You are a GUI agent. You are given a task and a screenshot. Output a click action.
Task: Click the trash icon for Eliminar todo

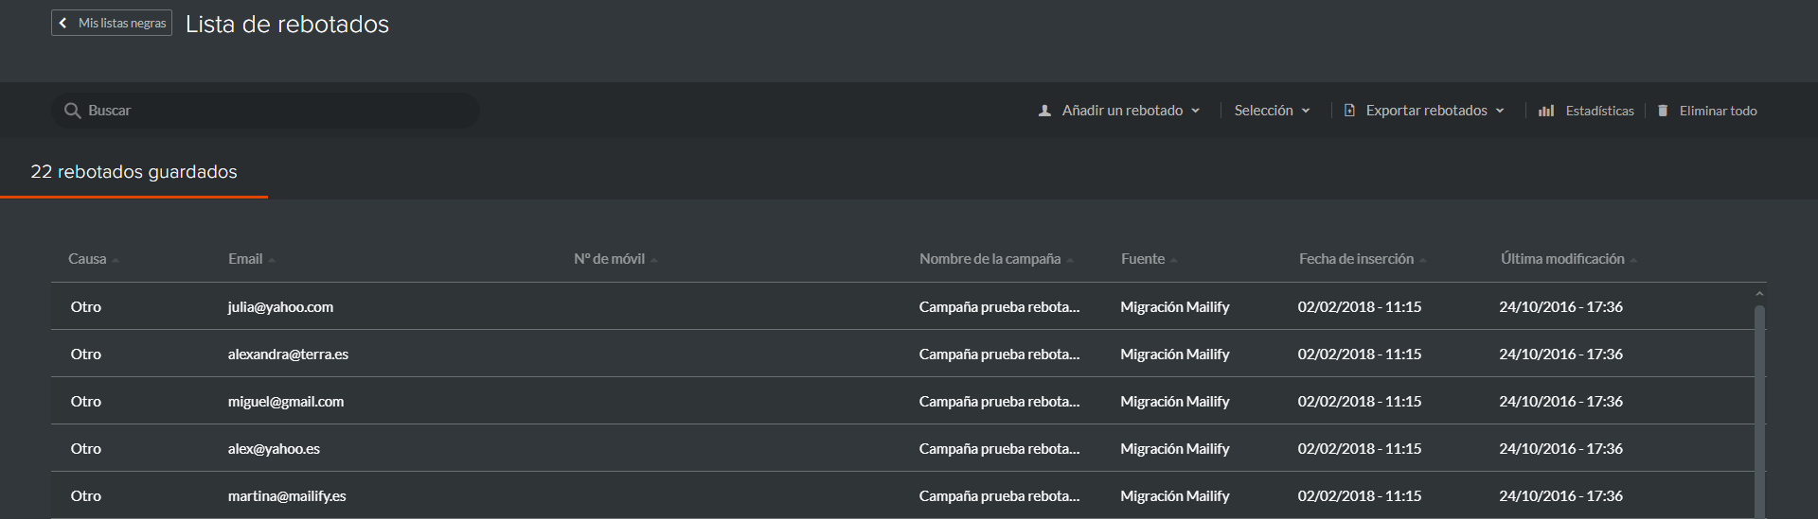coord(1663,111)
